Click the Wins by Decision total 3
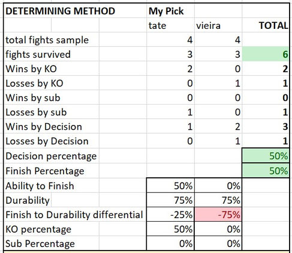 [x=266, y=126]
